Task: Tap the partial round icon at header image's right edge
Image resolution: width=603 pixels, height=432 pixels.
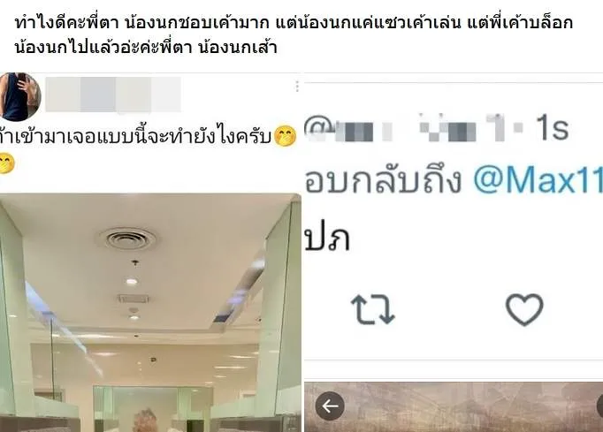Action: [599, 405]
